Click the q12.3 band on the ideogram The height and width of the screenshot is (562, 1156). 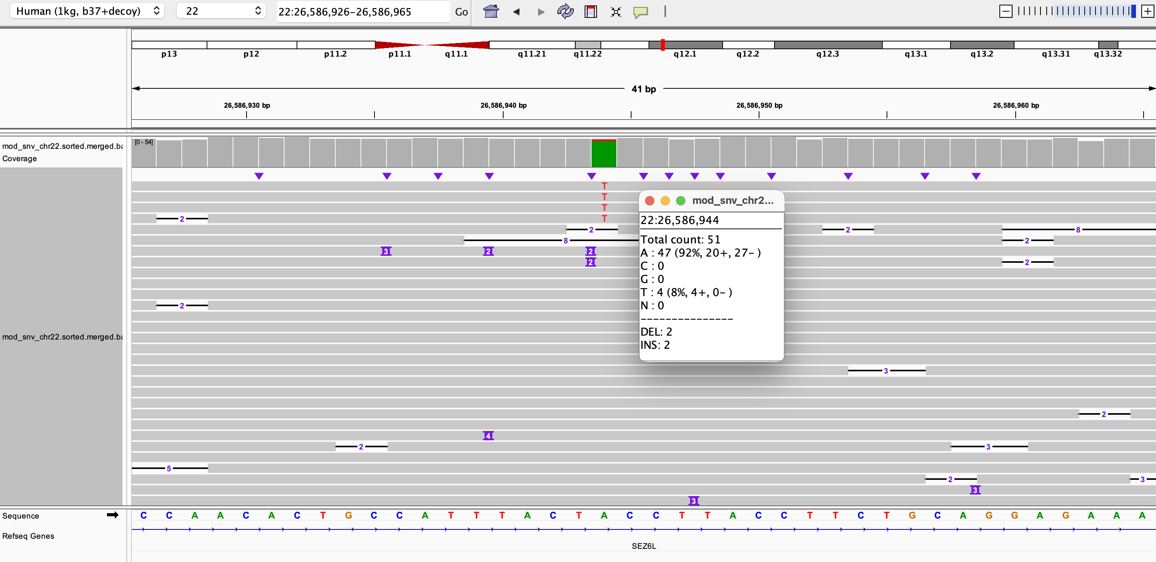tap(828, 45)
